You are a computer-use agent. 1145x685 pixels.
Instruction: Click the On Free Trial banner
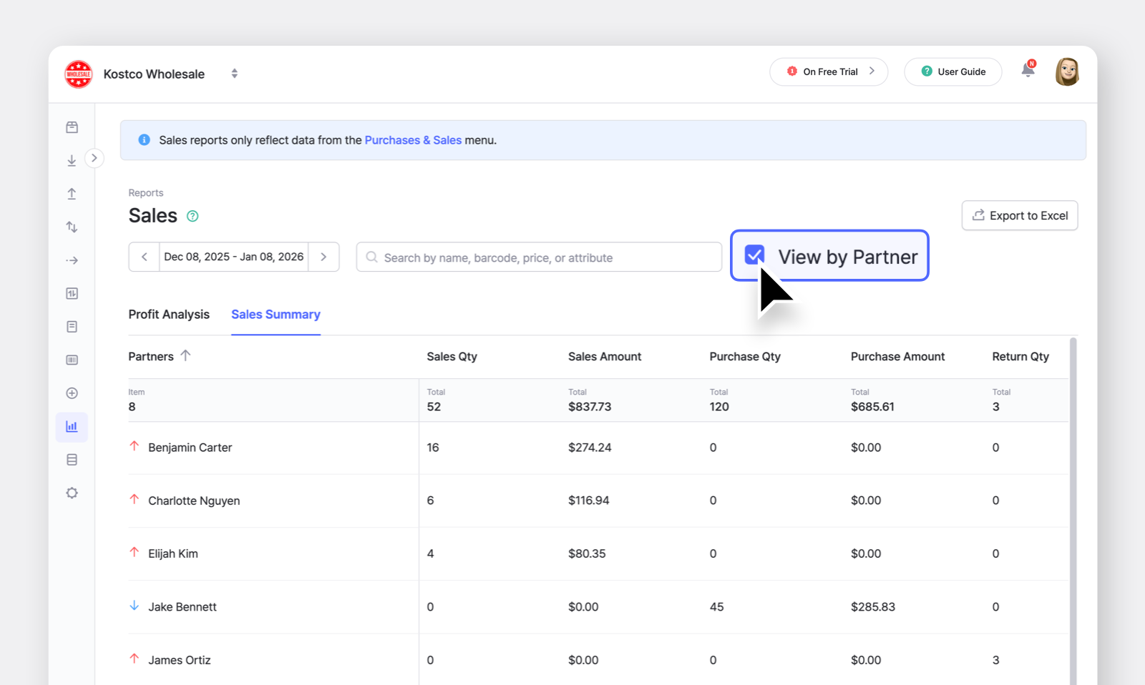[x=828, y=72]
